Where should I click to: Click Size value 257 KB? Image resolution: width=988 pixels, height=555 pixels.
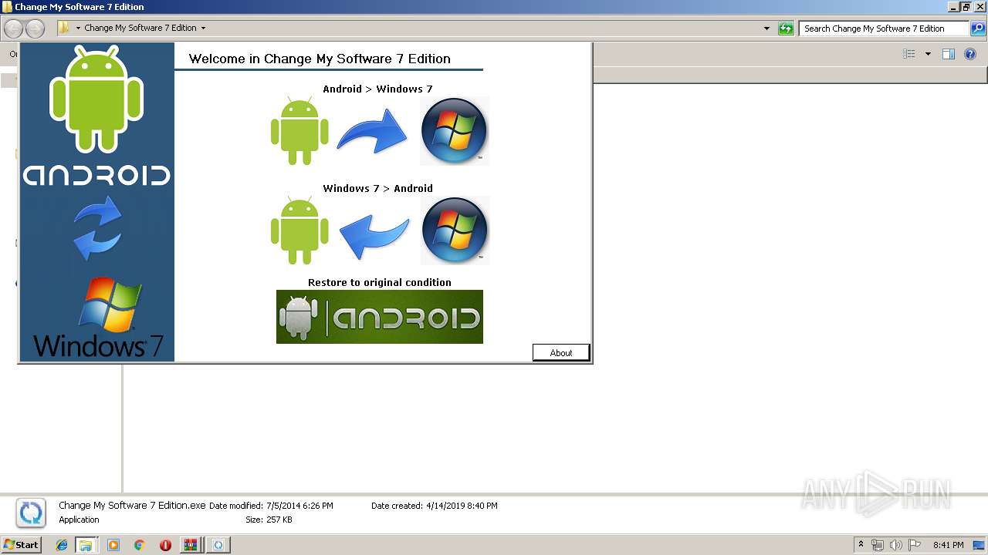(x=279, y=520)
